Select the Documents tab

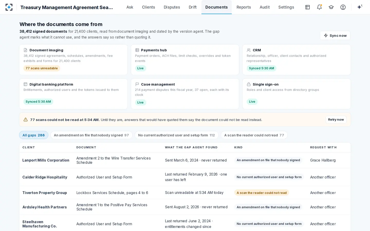217,7
